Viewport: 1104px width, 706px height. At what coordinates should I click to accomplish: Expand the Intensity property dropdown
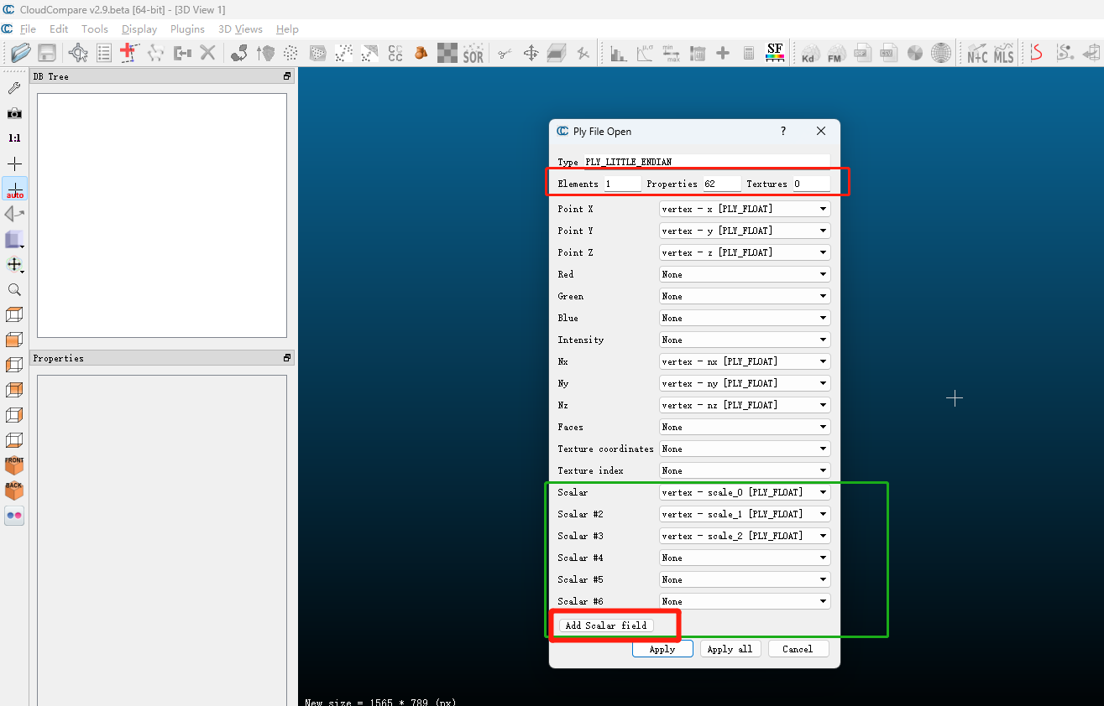tap(744, 340)
